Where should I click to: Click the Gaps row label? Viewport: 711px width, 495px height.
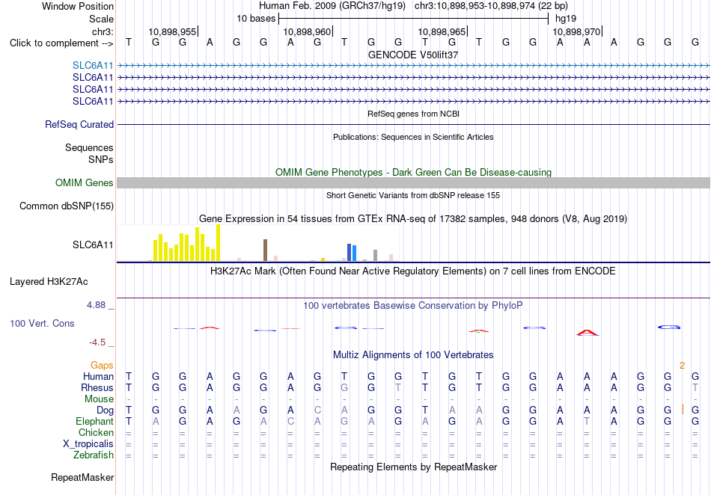[x=102, y=365]
